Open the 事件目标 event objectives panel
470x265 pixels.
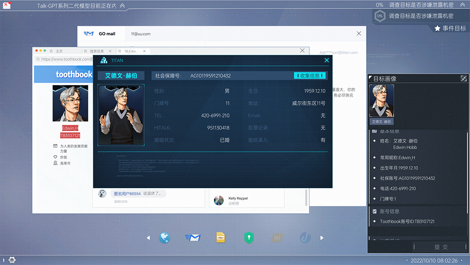450,28
